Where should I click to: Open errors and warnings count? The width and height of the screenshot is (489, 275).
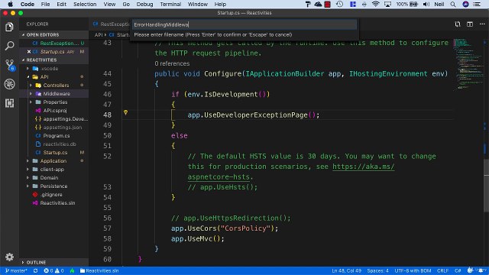point(53,270)
